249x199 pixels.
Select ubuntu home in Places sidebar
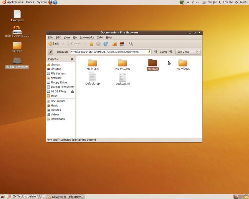(x=61, y=65)
